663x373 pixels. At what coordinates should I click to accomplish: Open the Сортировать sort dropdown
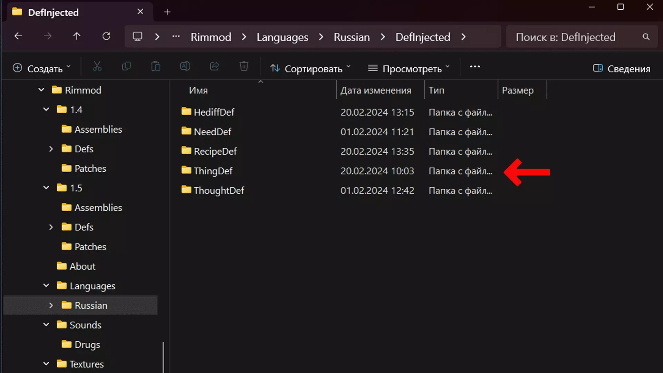[x=310, y=68]
